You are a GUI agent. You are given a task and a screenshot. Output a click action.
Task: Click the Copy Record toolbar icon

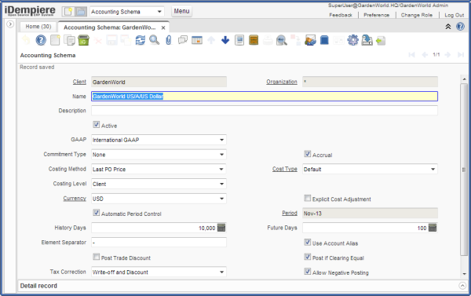pyautogui.click(x=69, y=40)
